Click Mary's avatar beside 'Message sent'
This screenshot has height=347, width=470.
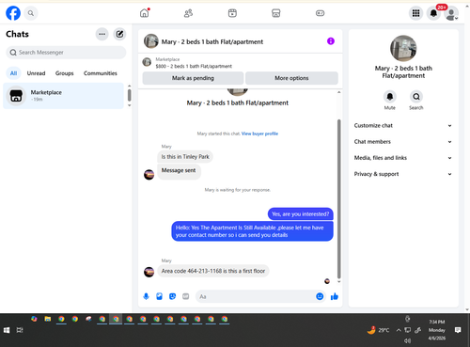pos(149,175)
